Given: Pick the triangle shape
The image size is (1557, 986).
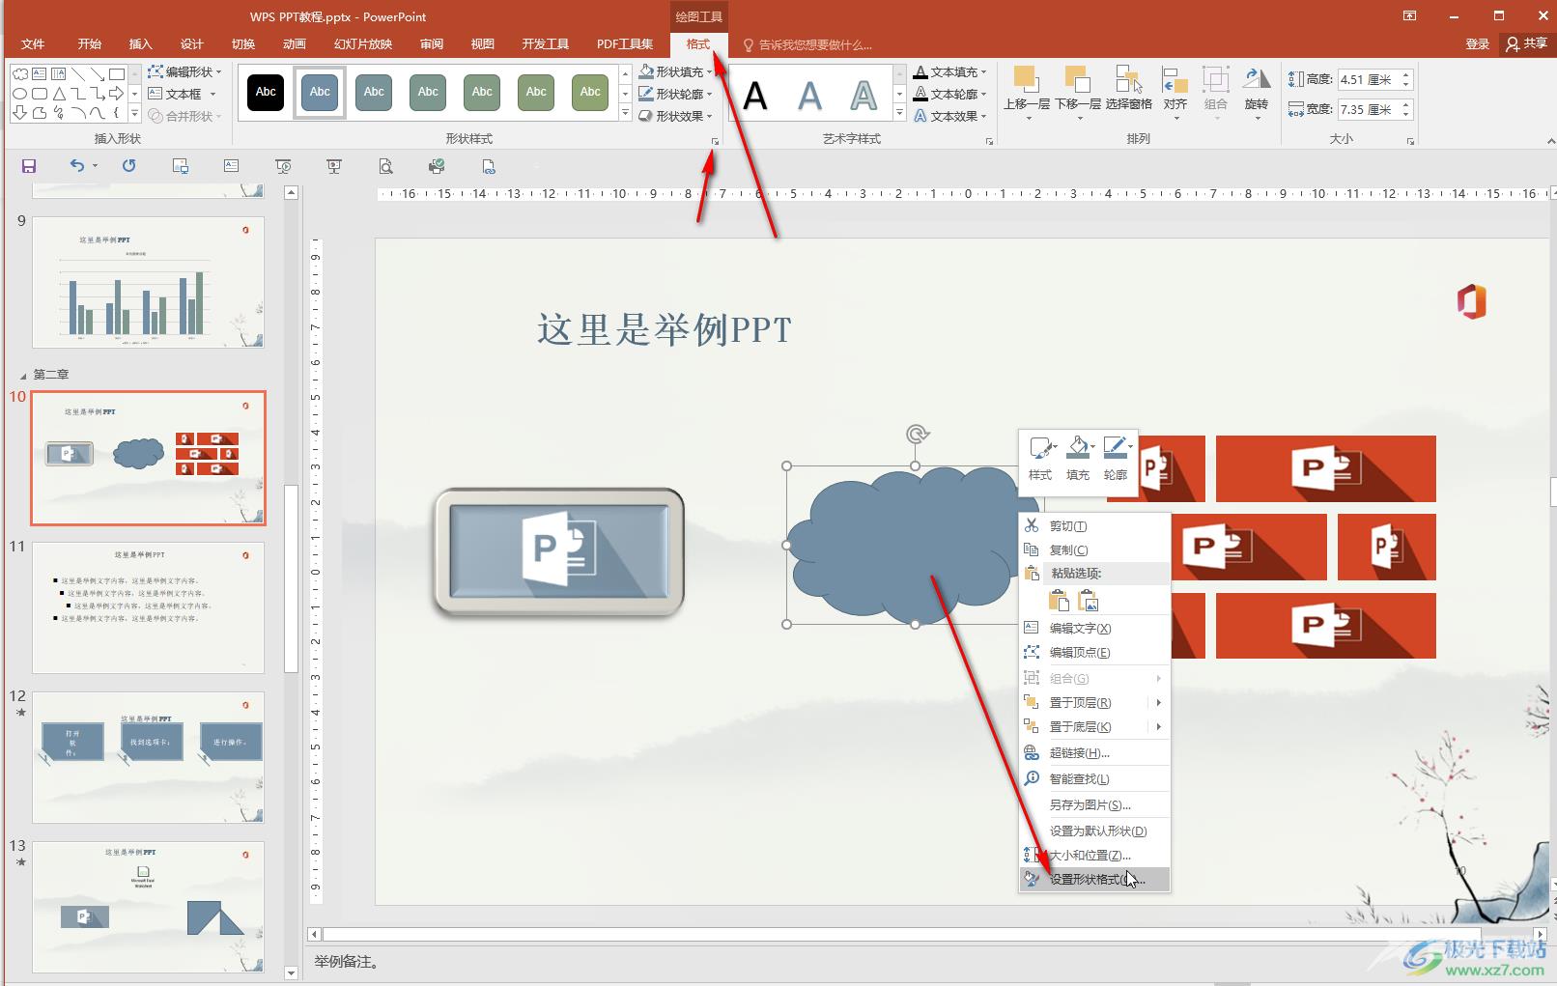Looking at the screenshot, I should tap(58, 94).
